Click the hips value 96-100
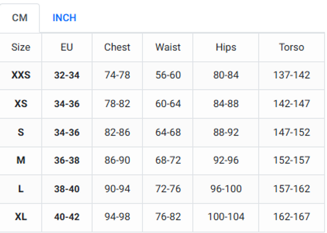 point(226,189)
